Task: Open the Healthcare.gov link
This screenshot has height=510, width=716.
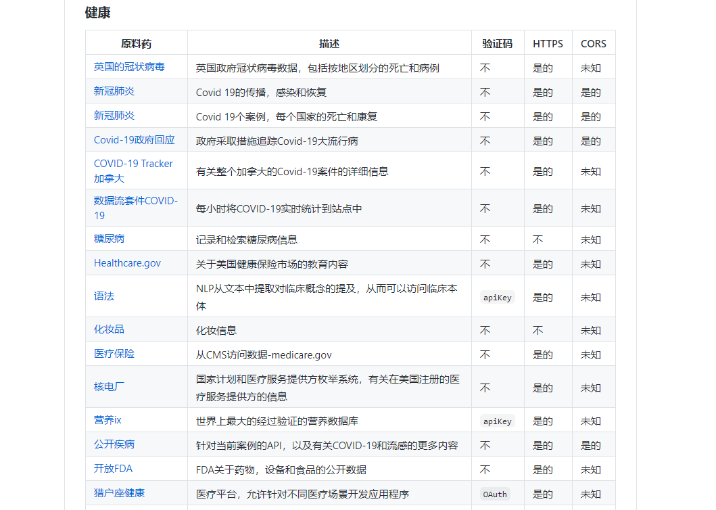Action: pos(127,263)
